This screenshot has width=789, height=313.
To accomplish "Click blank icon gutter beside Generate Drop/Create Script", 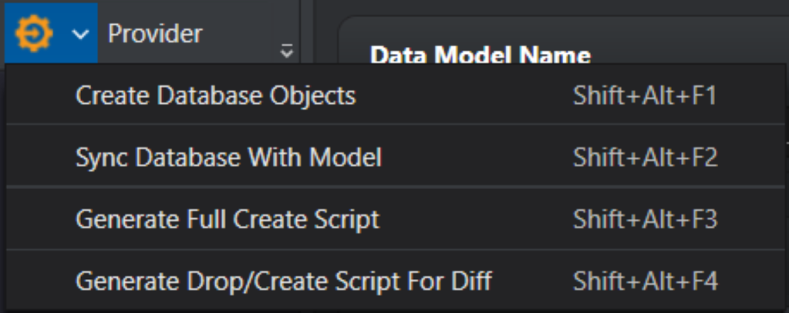I will (x=39, y=281).
